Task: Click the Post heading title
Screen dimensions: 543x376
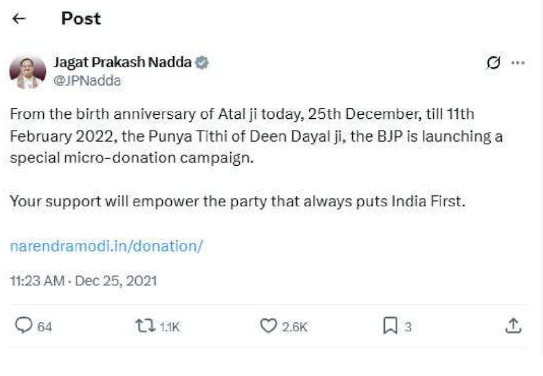Action: (x=81, y=19)
